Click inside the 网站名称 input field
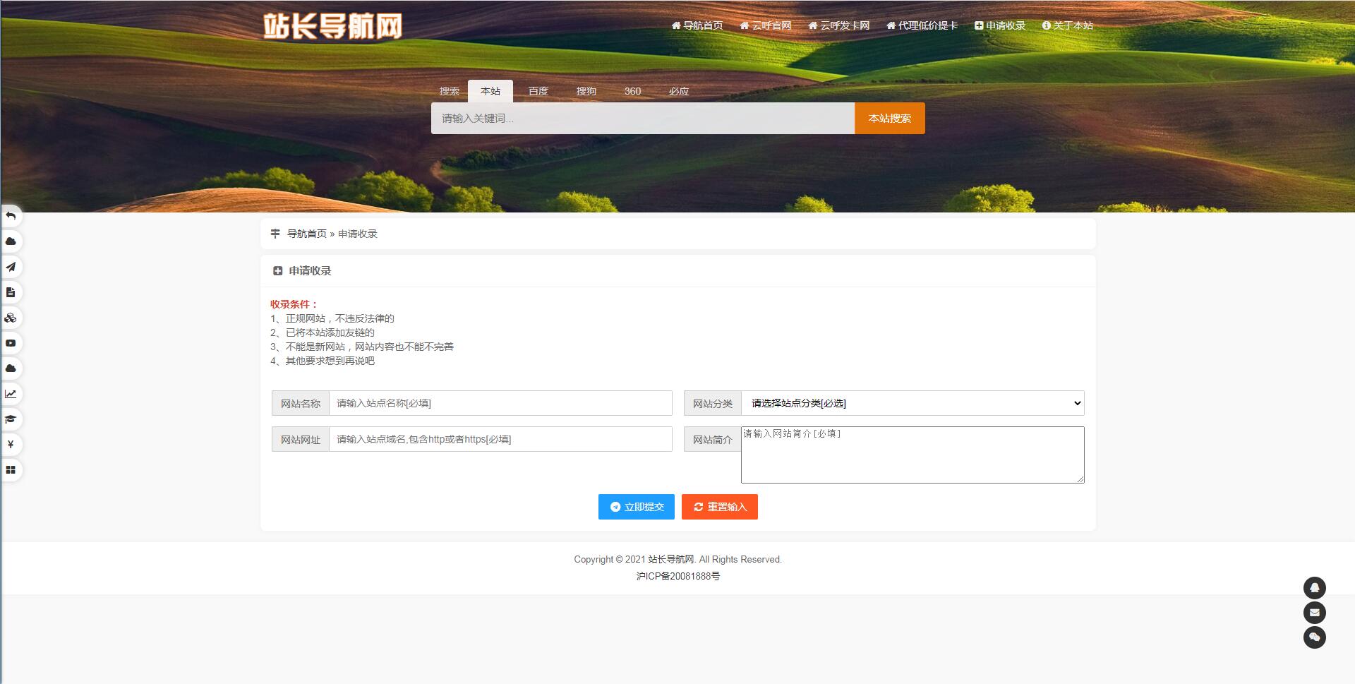Viewport: 1355px width, 684px height. (x=500, y=403)
